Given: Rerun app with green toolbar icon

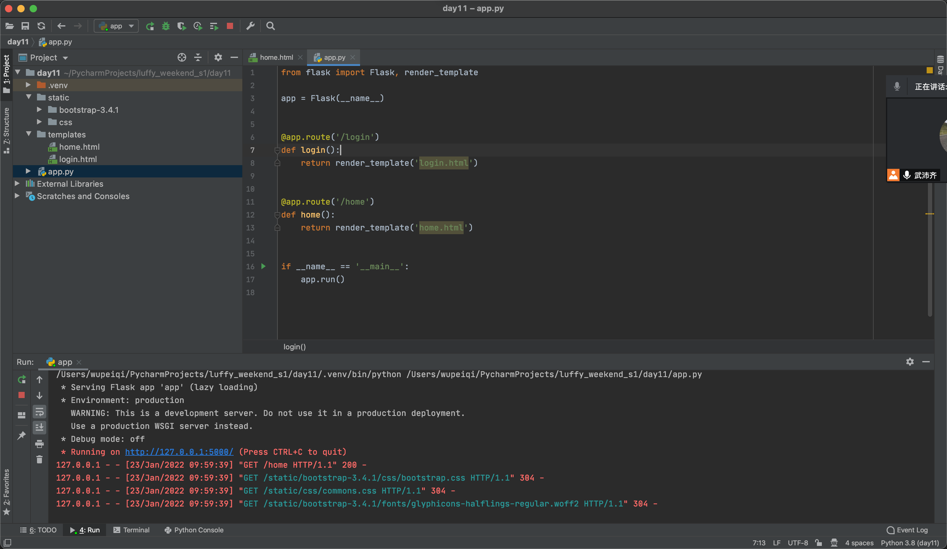Looking at the screenshot, I should (150, 26).
